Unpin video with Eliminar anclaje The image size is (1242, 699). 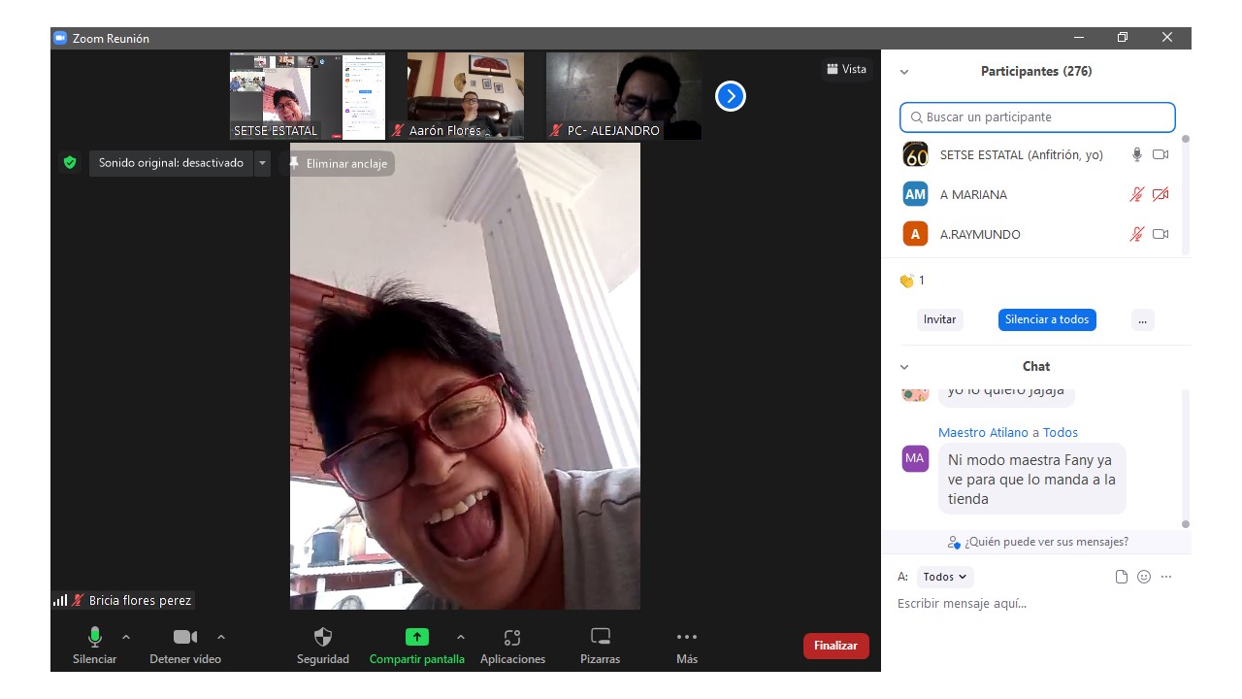click(339, 164)
